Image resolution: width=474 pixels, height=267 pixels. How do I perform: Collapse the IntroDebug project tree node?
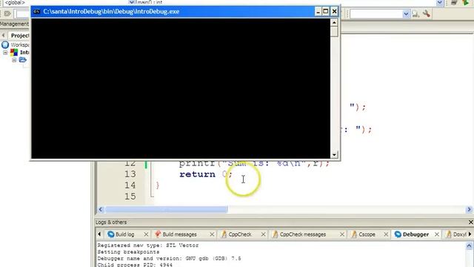tap(5, 53)
